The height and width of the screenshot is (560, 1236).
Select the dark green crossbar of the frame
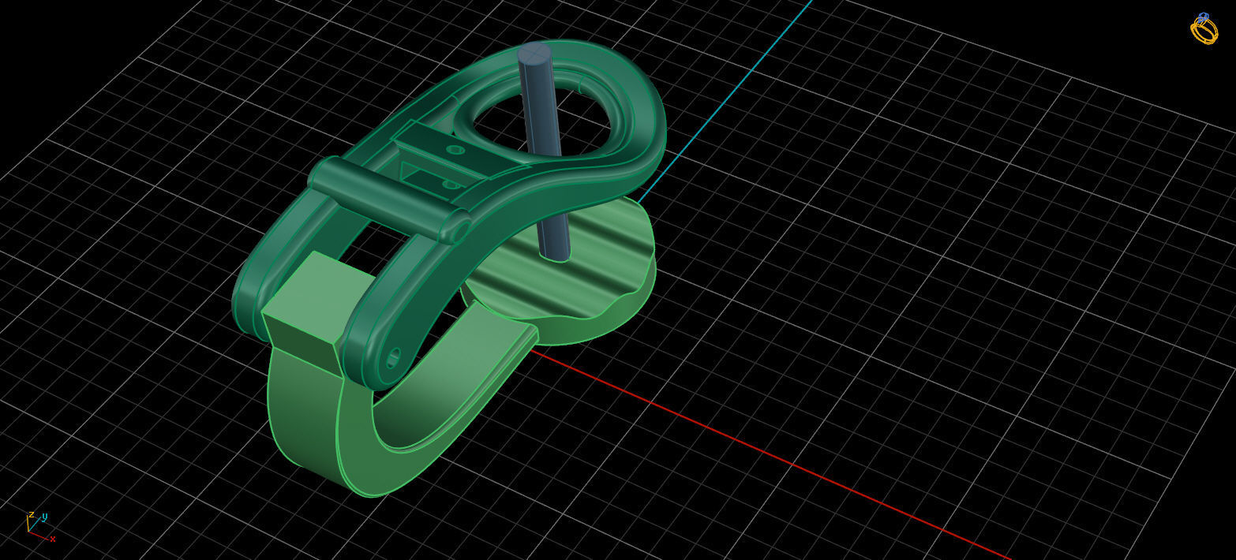[x=389, y=198]
